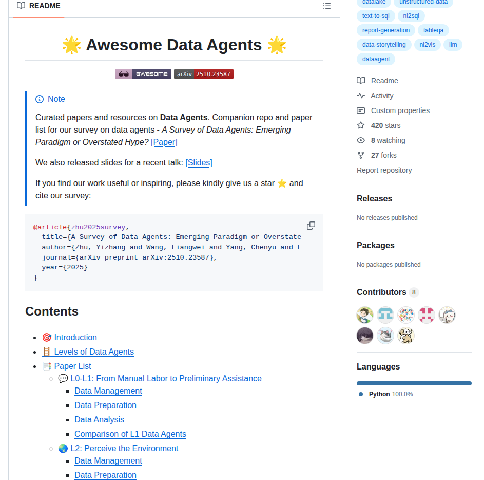Open Custom properties via its icon
This screenshot has width=484, height=480.
(x=360, y=110)
